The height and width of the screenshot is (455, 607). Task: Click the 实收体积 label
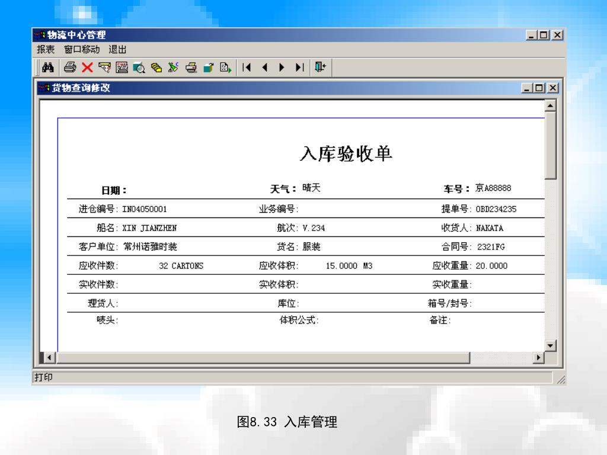[279, 284]
